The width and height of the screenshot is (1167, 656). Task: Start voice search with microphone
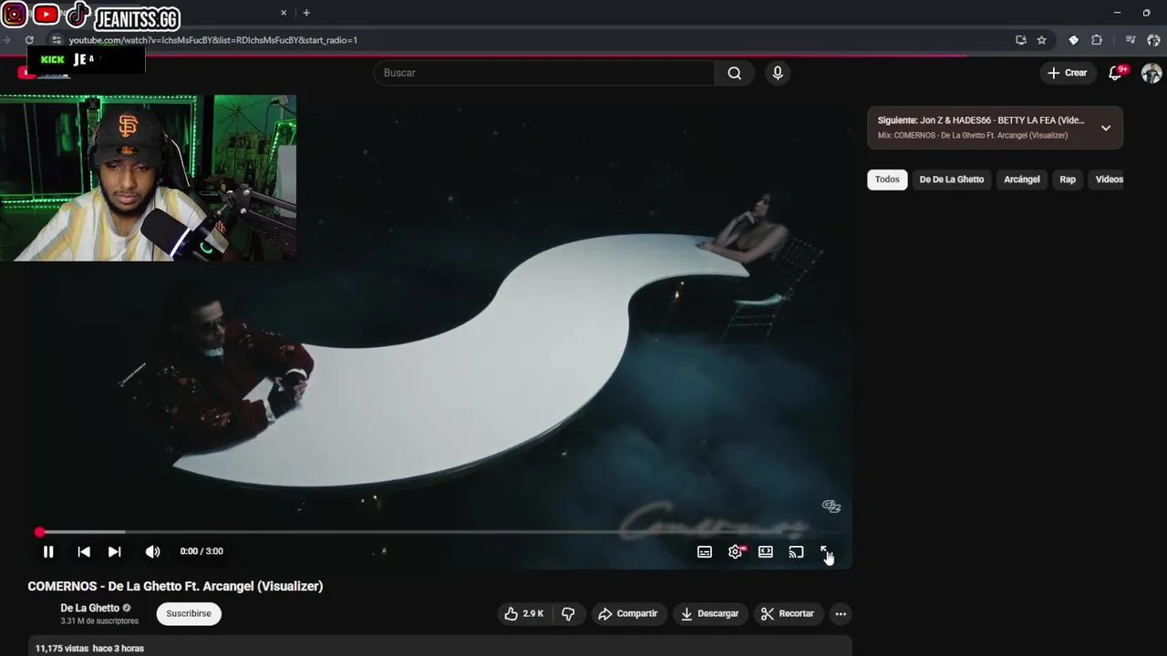pos(778,73)
